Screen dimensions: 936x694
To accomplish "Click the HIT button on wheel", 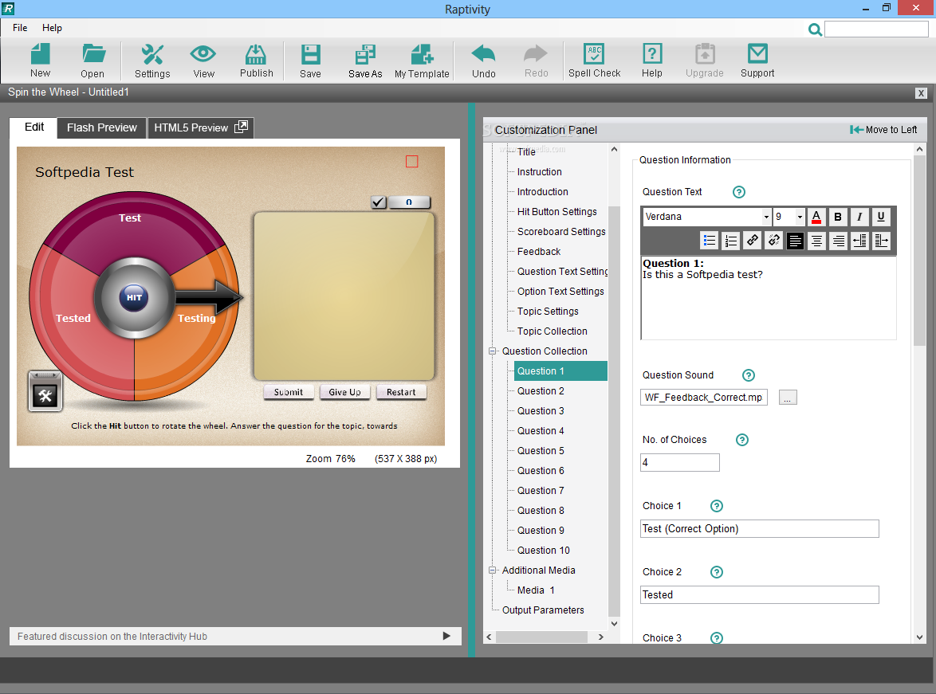I will pyautogui.click(x=134, y=297).
